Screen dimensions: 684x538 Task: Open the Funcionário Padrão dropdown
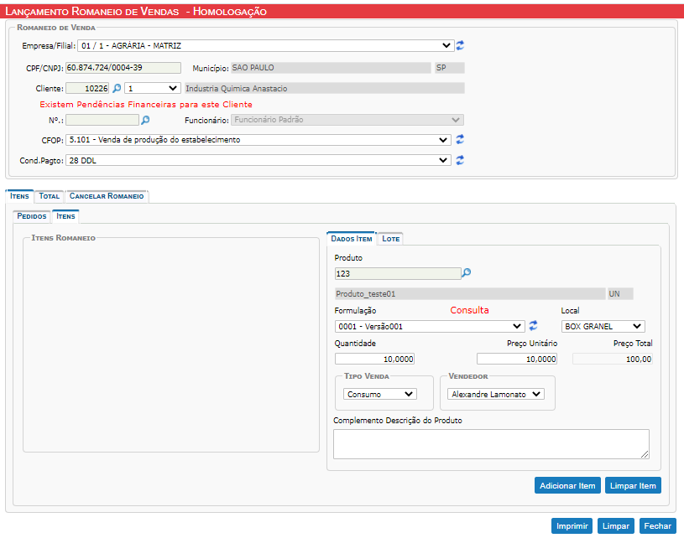tap(347, 120)
